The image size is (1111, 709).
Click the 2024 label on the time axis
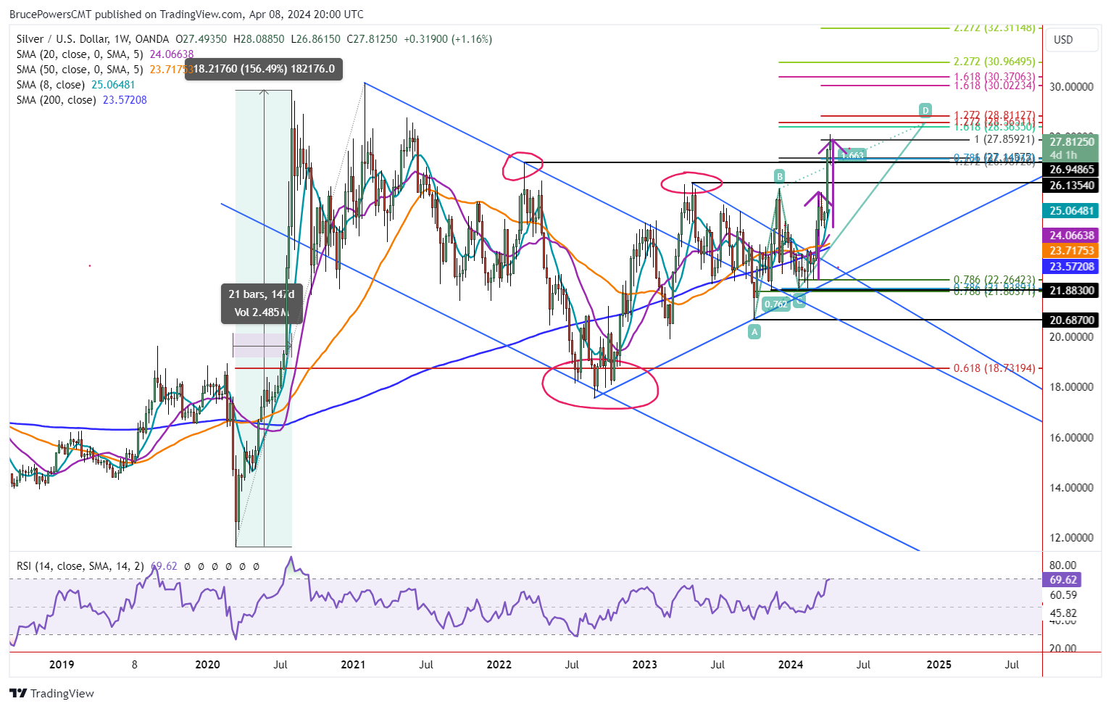point(791,664)
